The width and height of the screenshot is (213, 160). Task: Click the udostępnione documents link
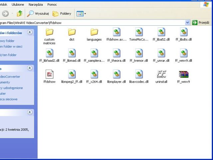[11, 88]
